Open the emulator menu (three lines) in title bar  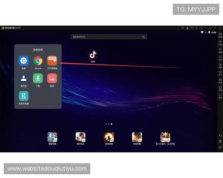196,28
